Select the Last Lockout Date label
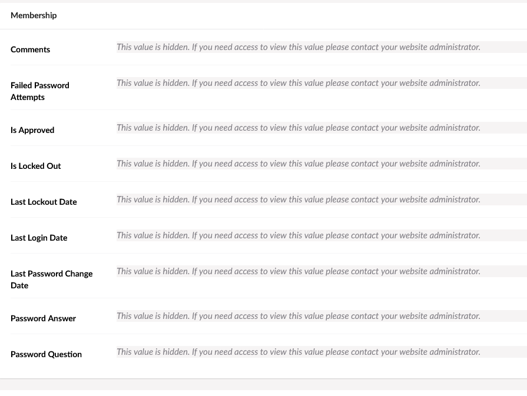Screen dimensions: 527x396 click(x=44, y=202)
